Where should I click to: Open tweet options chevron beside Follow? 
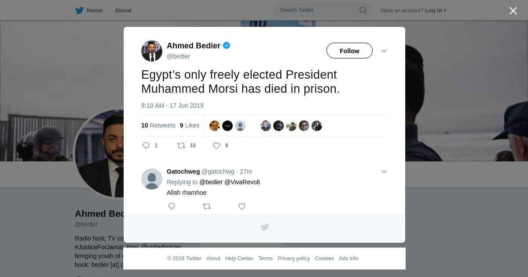tap(384, 51)
